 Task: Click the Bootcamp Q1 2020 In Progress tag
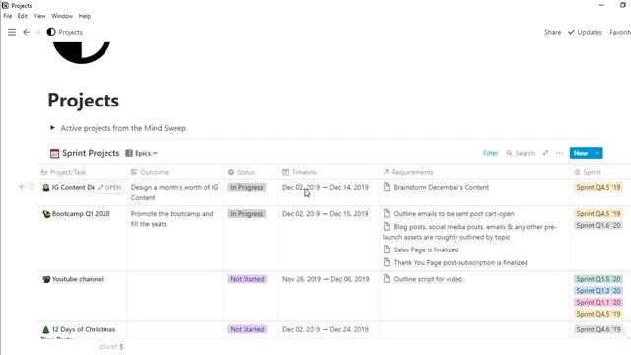pos(246,214)
